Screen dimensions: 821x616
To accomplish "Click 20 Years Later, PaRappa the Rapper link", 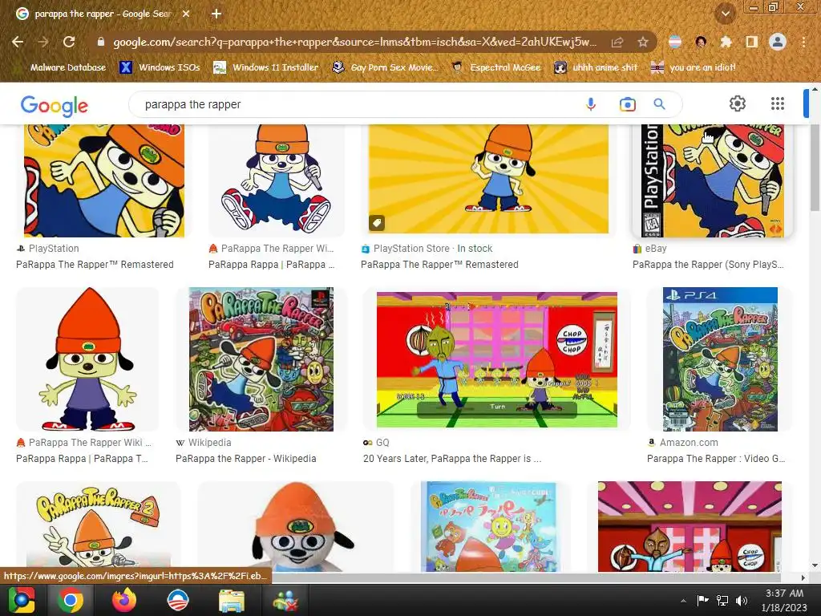I will [x=452, y=458].
